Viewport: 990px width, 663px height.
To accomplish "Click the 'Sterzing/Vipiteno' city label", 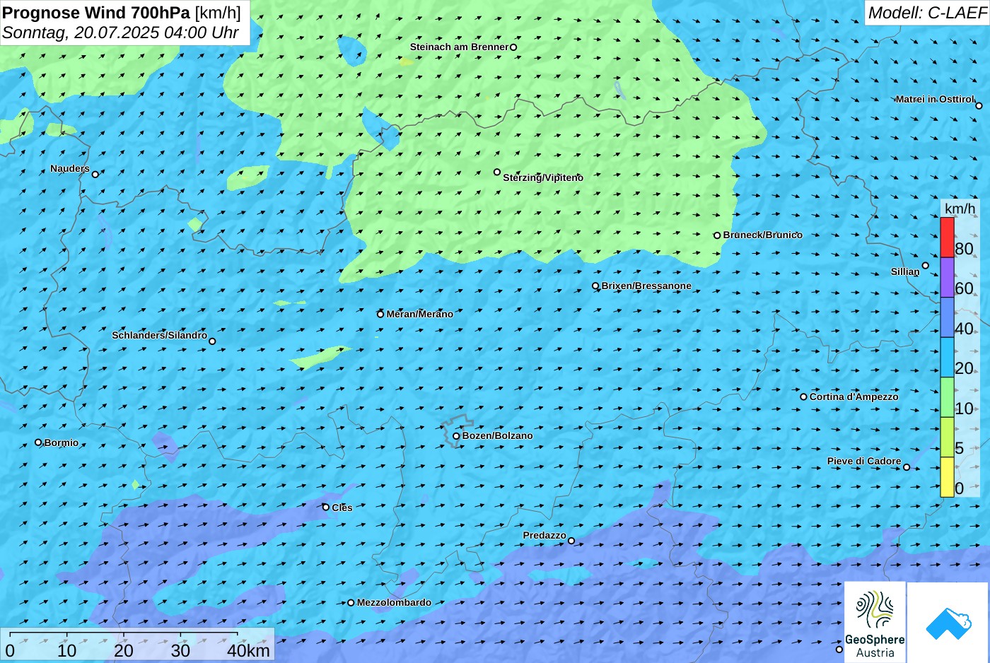I will pos(543,177).
